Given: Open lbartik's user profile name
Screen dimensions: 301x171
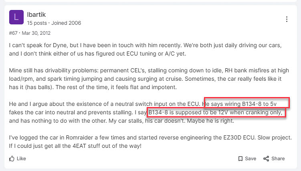Looking at the screenshot, I should 36,15.
